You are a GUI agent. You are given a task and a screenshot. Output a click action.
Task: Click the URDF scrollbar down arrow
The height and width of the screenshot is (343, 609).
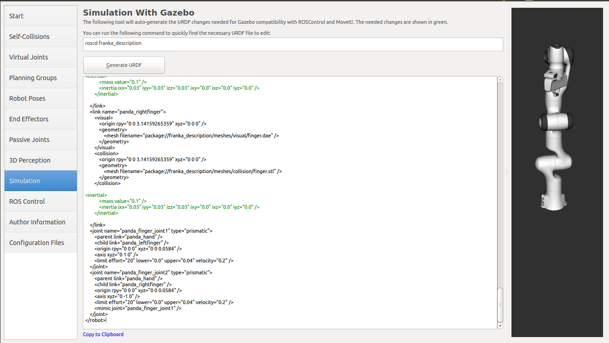pyautogui.click(x=500, y=326)
